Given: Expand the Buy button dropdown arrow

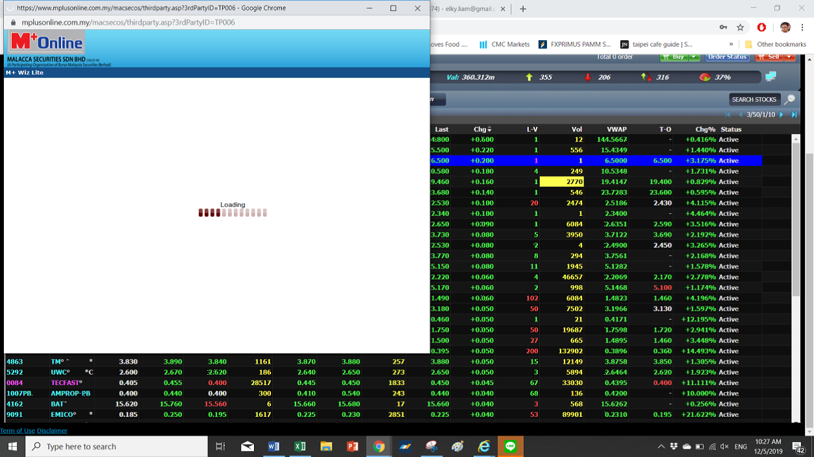Looking at the screenshot, I should click(694, 57).
